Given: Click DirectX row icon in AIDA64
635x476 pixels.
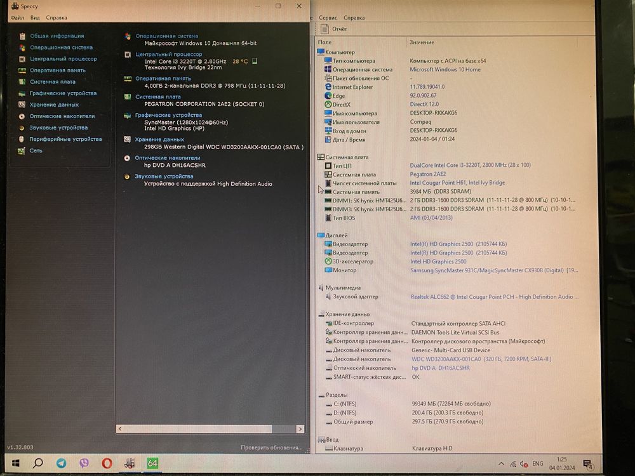Looking at the screenshot, I should pyautogui.click(x=328, y=105).
